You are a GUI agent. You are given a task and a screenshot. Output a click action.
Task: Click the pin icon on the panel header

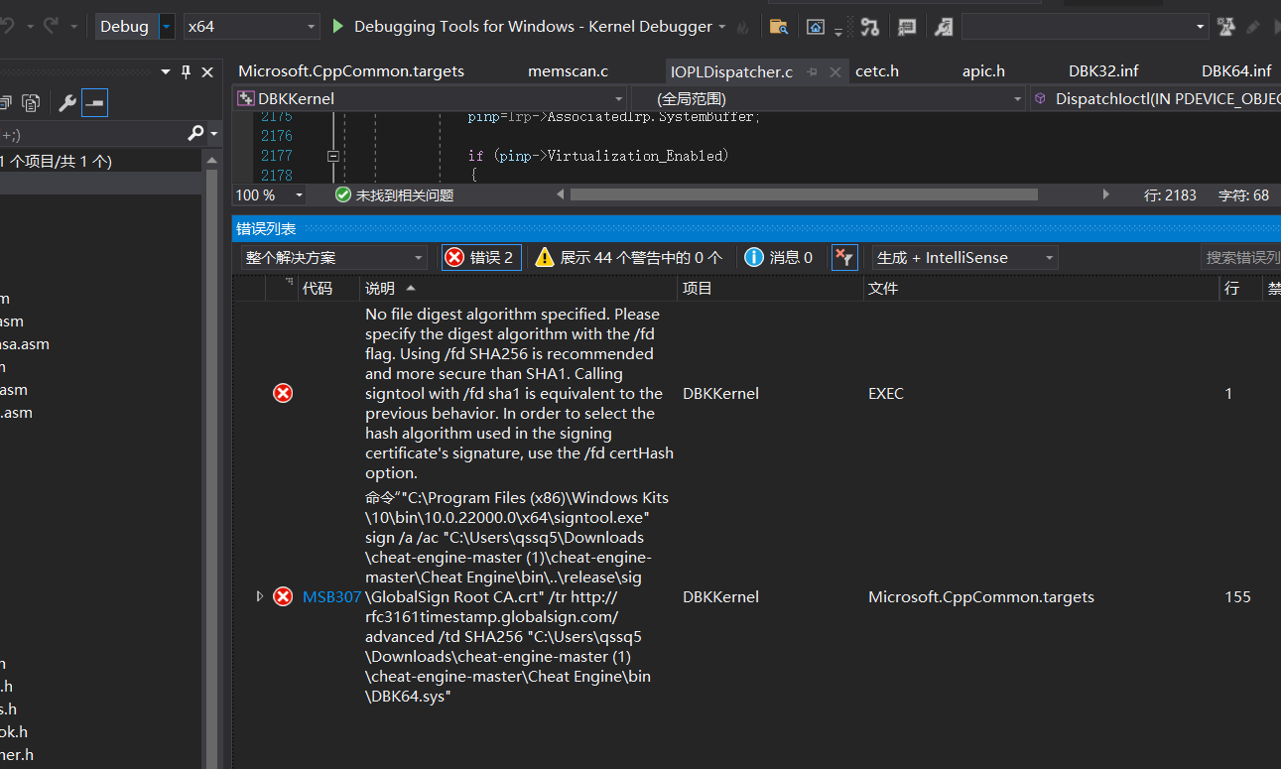point(186,70)
